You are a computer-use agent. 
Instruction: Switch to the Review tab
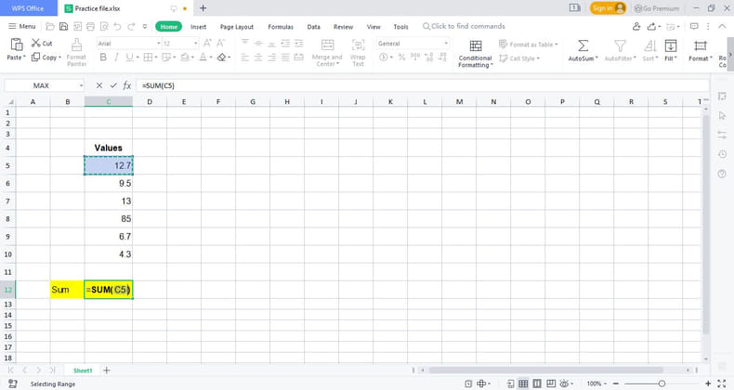343,27
